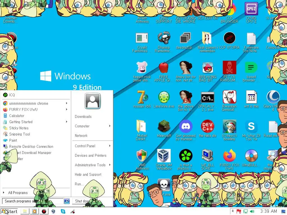Open the Run... dialog

[x=79, y=184]
